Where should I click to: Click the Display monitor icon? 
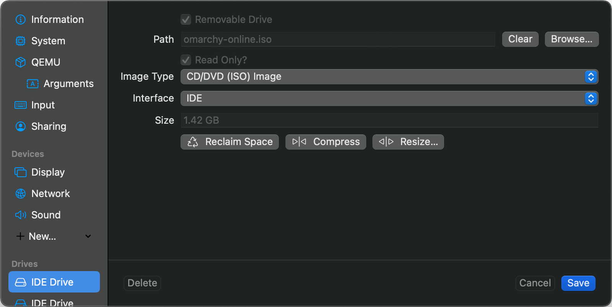pos(20,172)
